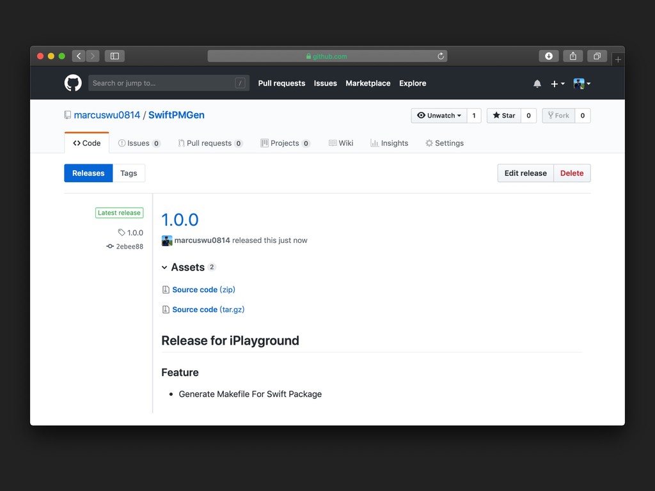The image size is (655, 491).
Task: Click Edit release
Action: 526,173
